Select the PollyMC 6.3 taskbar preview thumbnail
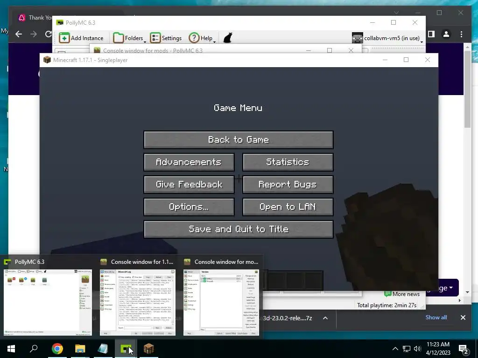The width and height of the screenshot is (478, 358). pos(48,302)
